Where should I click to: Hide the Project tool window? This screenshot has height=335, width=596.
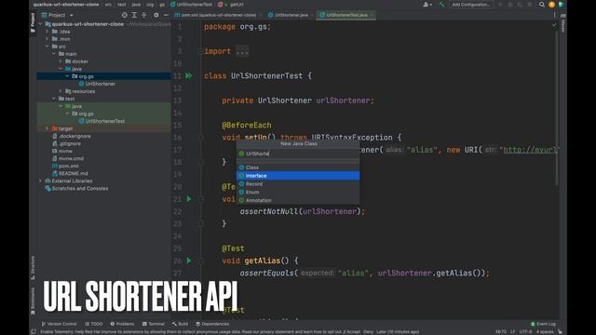pyautogui.click(x=166, y=15)
